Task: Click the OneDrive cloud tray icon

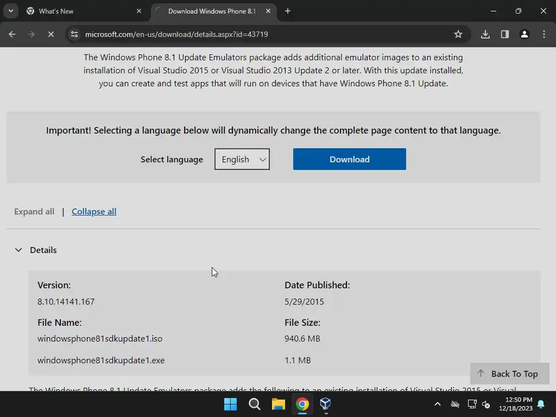Action: [x=455, y=404]
